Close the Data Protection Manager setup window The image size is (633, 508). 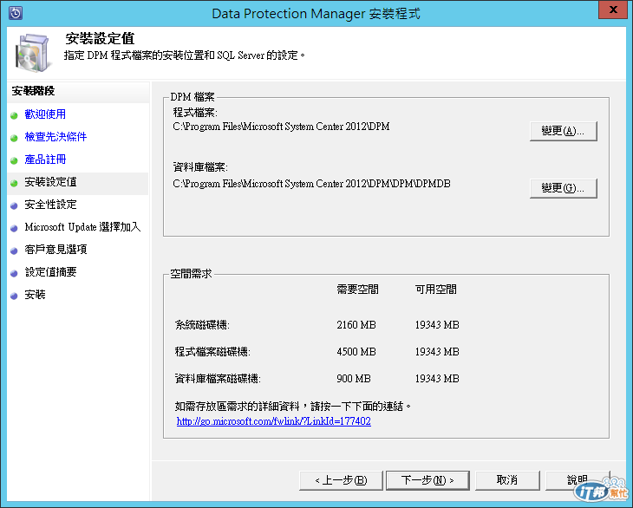point(613,10)
